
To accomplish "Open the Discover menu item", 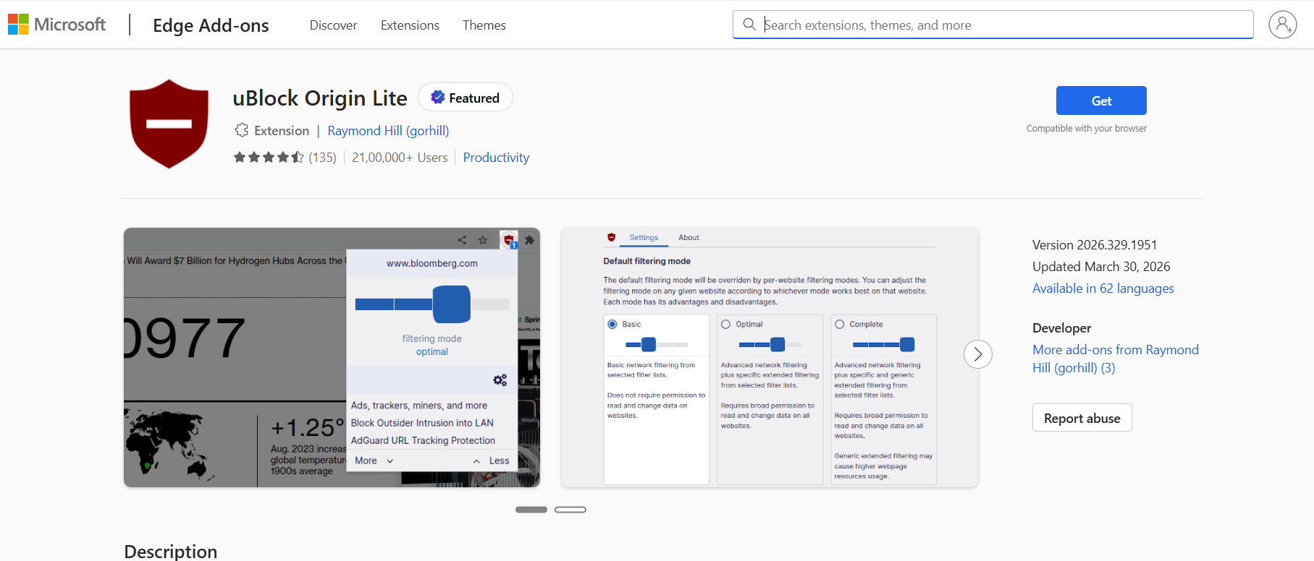I will [x=333, y=25].
